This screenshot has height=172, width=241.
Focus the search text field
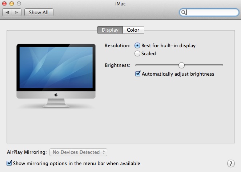(212, 12)
